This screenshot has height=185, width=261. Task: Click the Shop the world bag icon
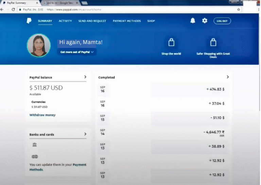pyautogui.click(x=171, y=42)
